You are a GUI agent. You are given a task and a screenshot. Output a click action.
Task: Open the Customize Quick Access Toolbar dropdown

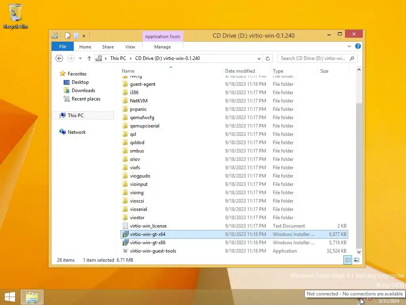(84, 36)
